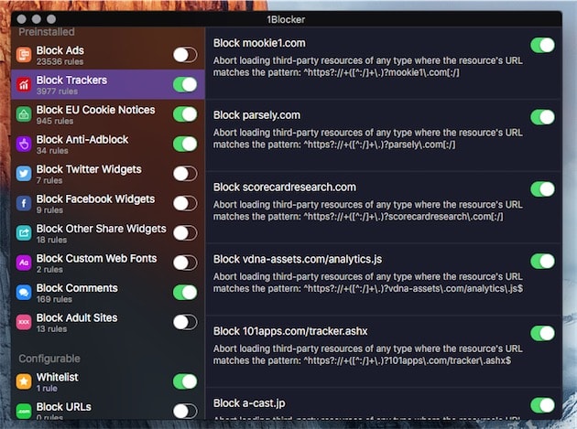Select Block Facebook Widgets label
Image resolution: width=577 pixels, height=429 pixels.
95,199
